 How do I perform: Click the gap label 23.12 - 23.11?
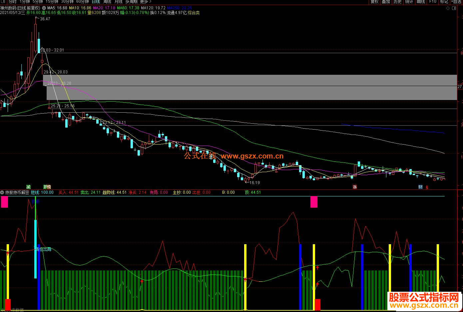pos(114,123)
